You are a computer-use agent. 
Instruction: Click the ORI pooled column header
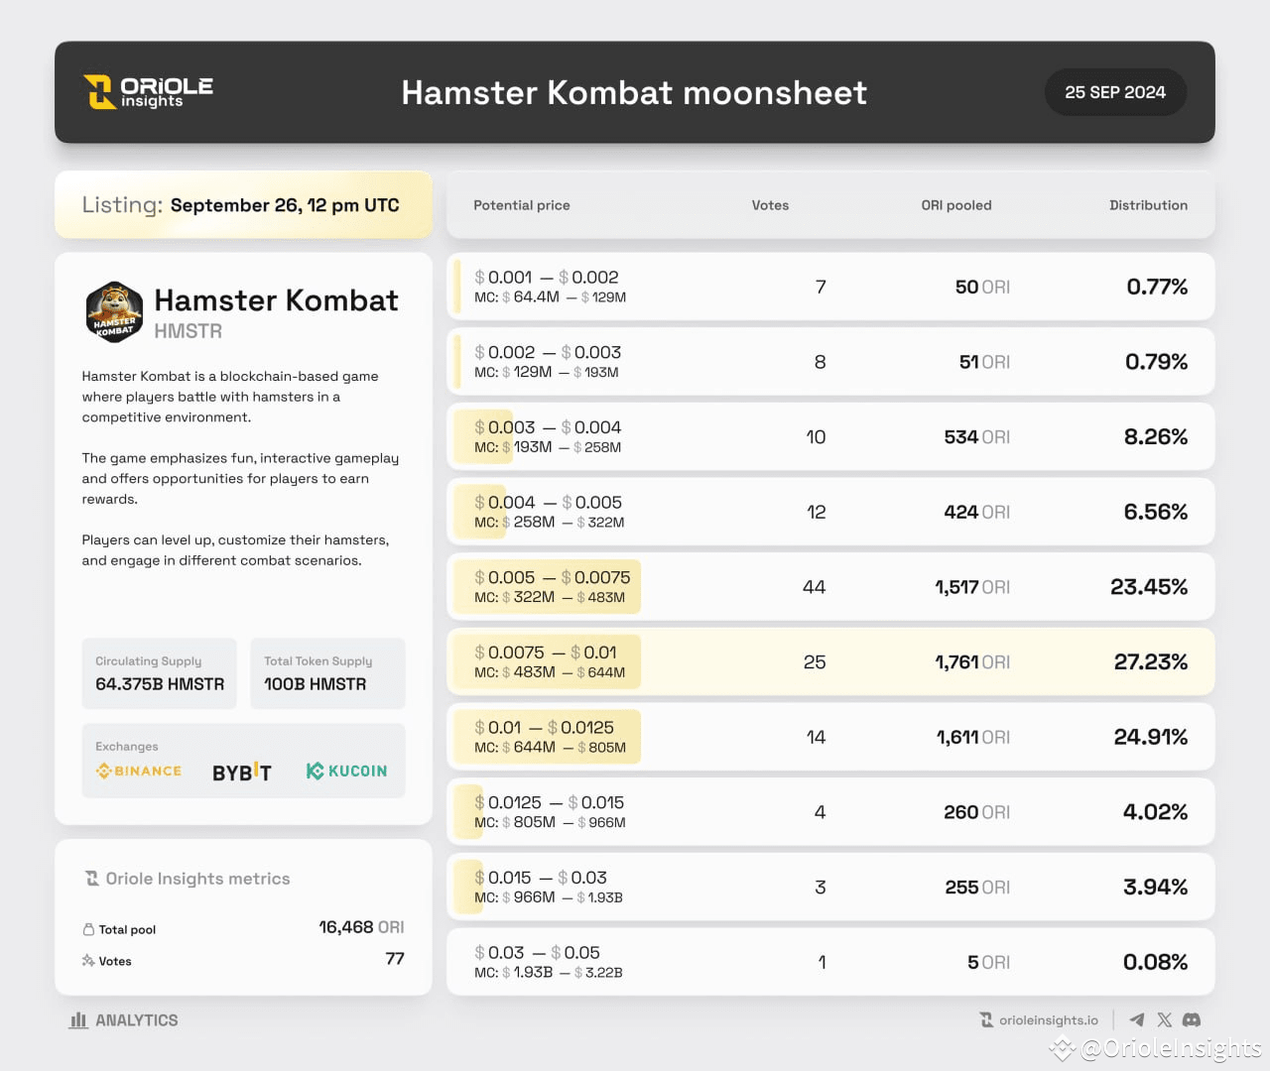click(956, 205)
